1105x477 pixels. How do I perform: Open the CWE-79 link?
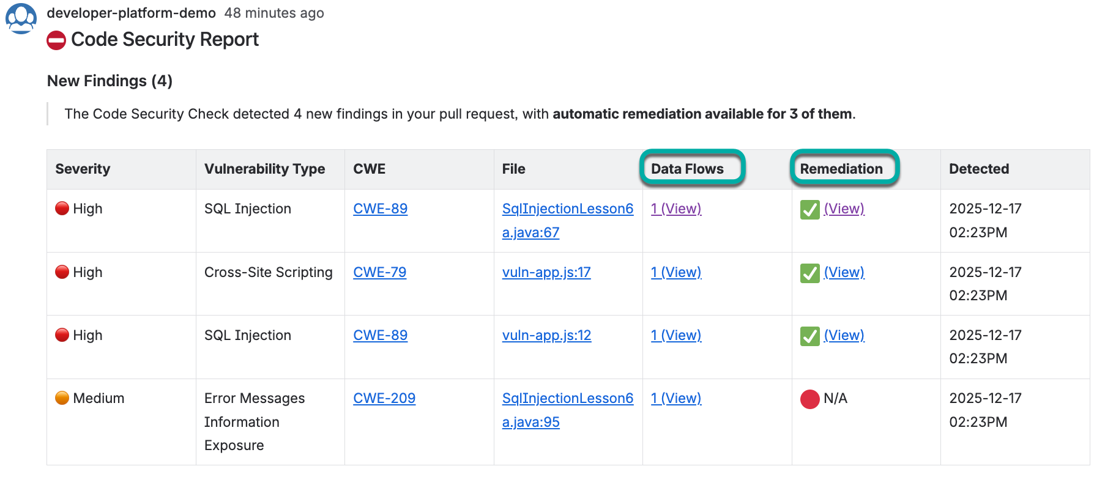click(379, 272)
